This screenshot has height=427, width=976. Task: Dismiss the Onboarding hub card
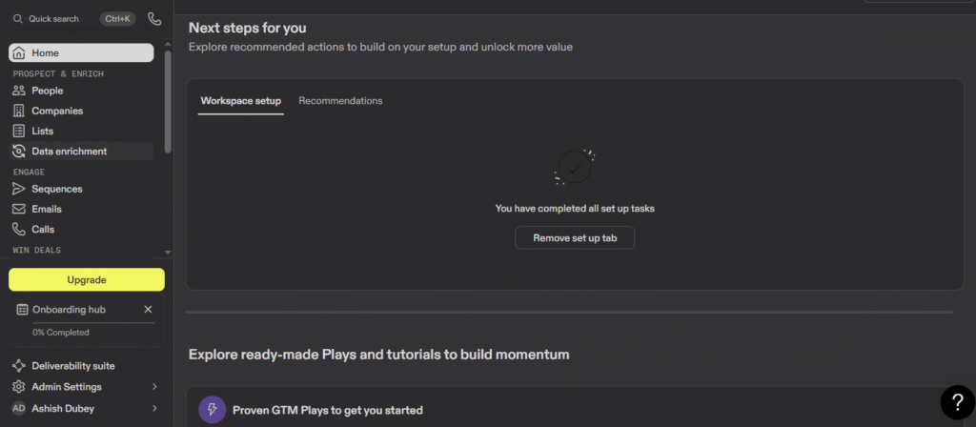[148, 310]
